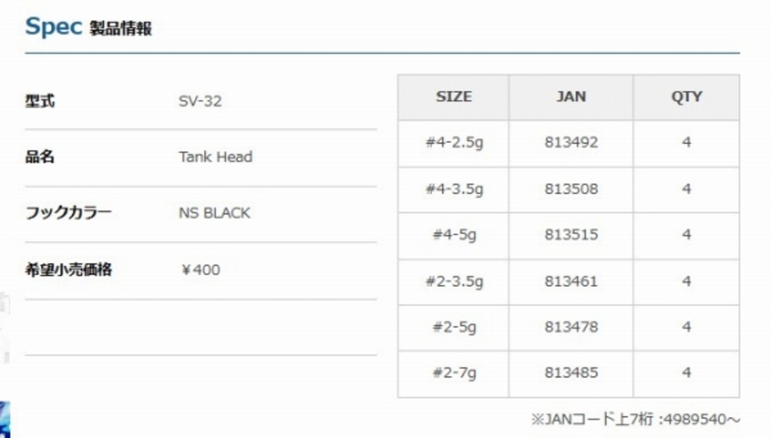Click the QTY column header

coord(686,97)
